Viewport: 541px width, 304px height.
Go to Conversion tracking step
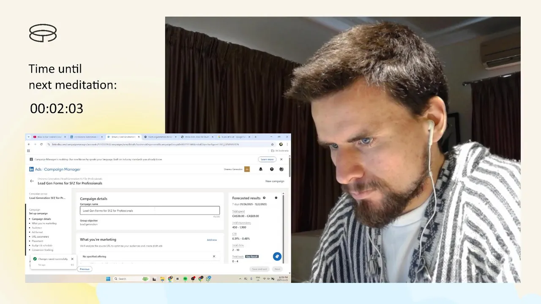(42, 250)
